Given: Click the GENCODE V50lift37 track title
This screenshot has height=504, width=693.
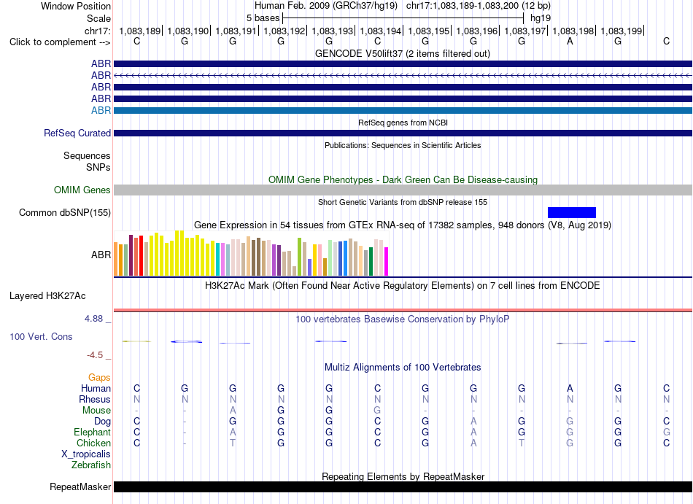Looking at the screenshot, I should [403, 53].
